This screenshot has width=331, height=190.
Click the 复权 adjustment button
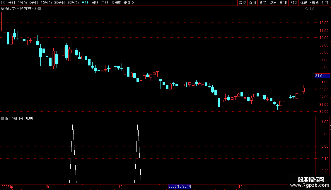click(x=242, y=3)
